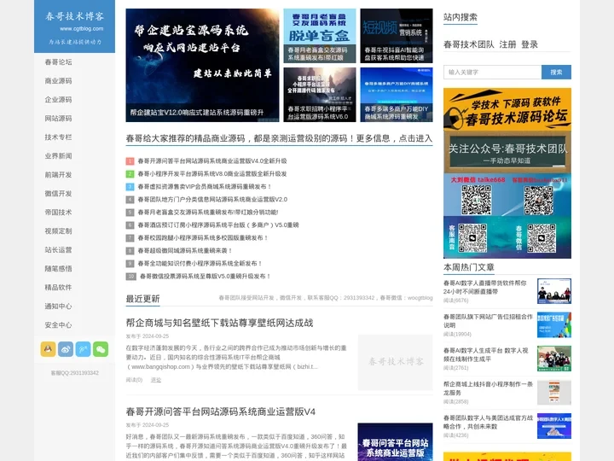Open article 春哥开源问答平台网站源码系统商业运营版V4
614x461 pixels.
[x=221, y=411]
